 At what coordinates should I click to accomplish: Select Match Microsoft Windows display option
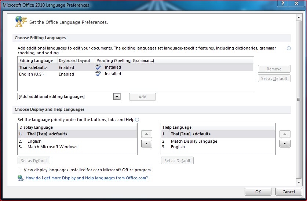point(77,147)
